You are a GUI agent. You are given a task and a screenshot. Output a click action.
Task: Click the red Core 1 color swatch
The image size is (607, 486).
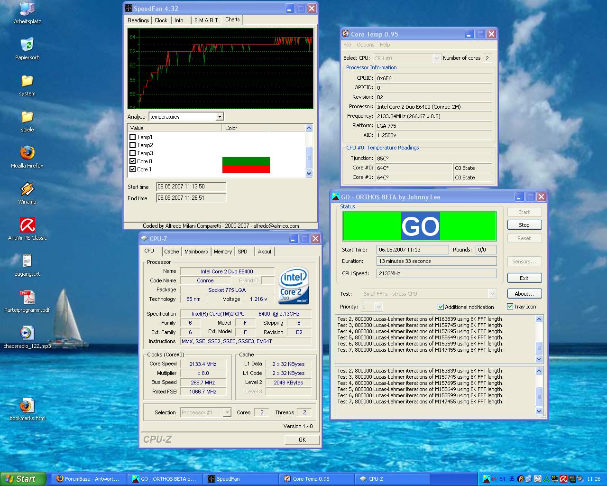[x=246, y=169]
